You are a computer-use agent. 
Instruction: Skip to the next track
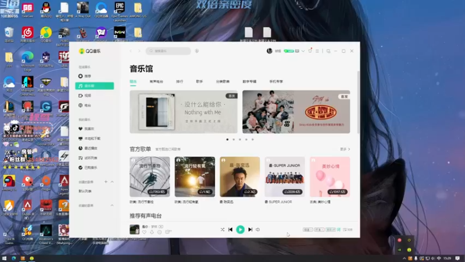coord(250,229)
